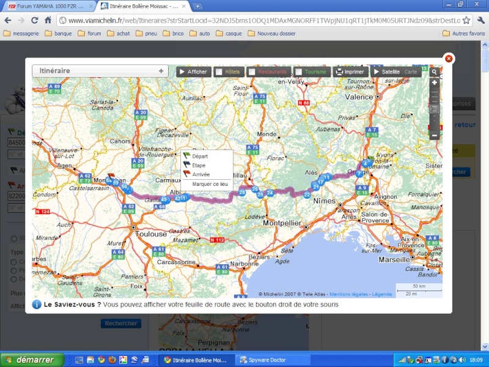Image resolution: width=489 pixels, height=367 pixels.
Task: Open the Chrome wrench settings menu
Action: (480, 20)
